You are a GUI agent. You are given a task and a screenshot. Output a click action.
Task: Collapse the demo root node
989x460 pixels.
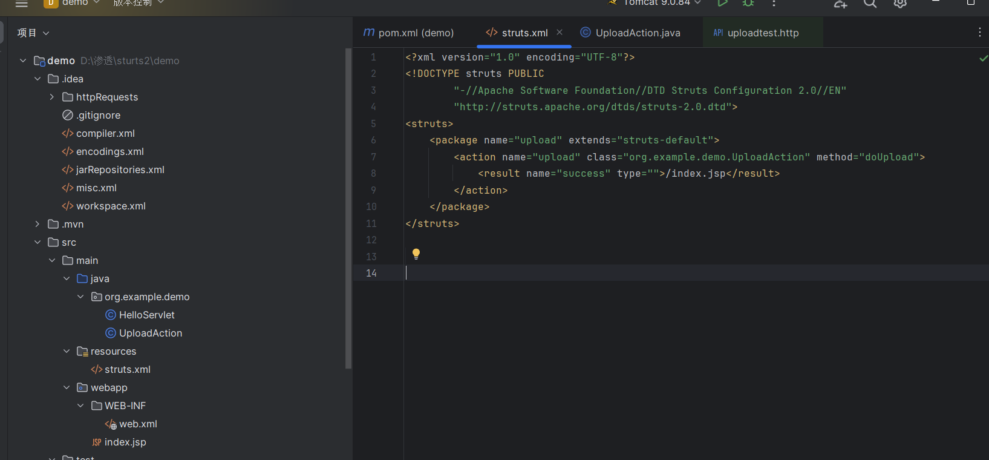click(23, 61)
